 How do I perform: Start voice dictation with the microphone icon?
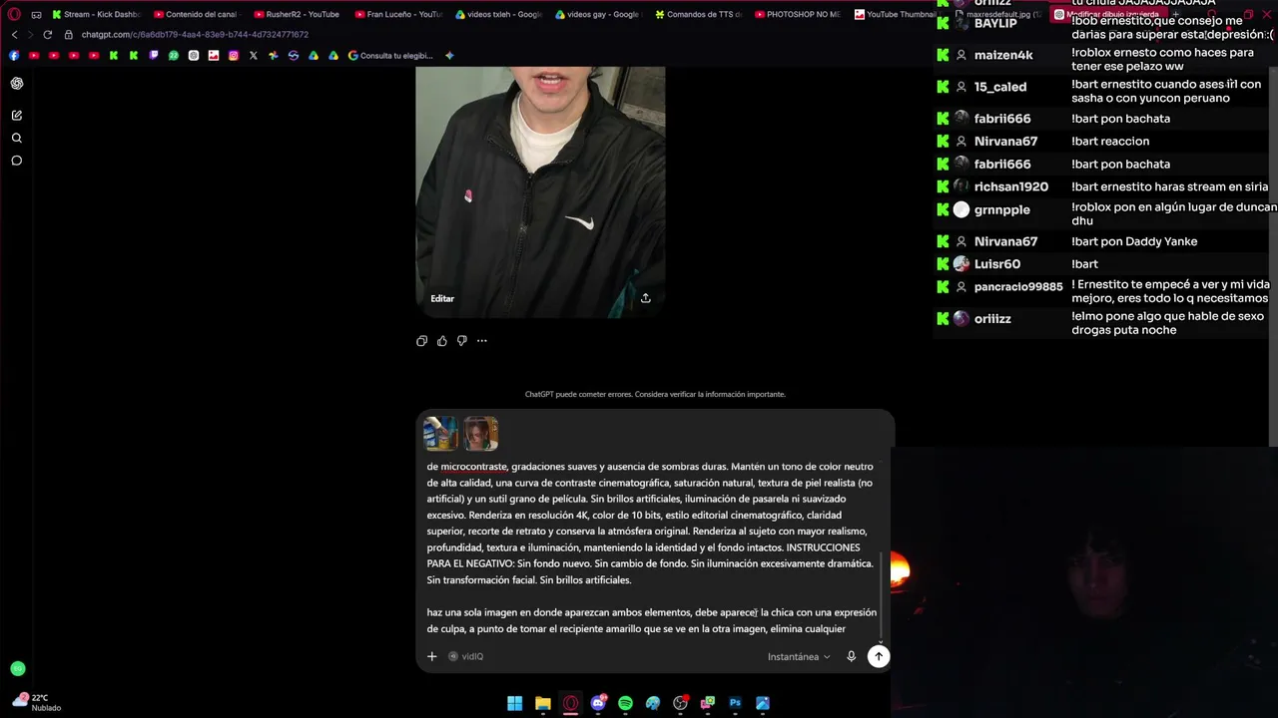click(851, 656)
